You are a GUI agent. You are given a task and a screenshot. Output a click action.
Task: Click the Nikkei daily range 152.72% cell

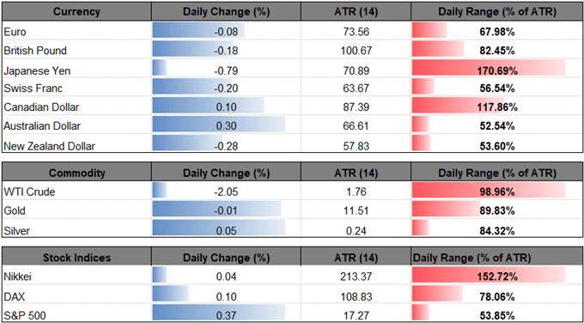[497, 277]
